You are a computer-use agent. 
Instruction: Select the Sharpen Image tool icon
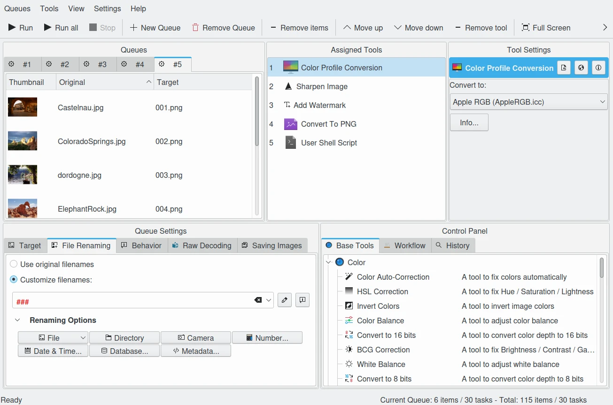pos(288,86)
